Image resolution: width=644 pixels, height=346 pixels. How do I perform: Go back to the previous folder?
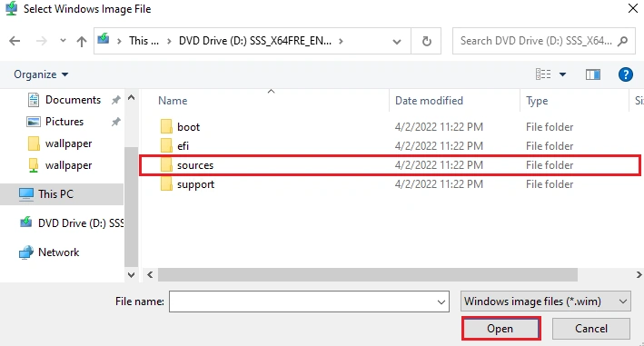pos(15,41)
